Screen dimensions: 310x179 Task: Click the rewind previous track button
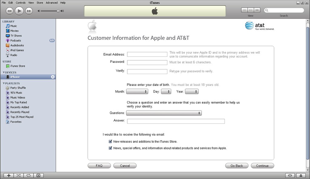tap(9, 11)
